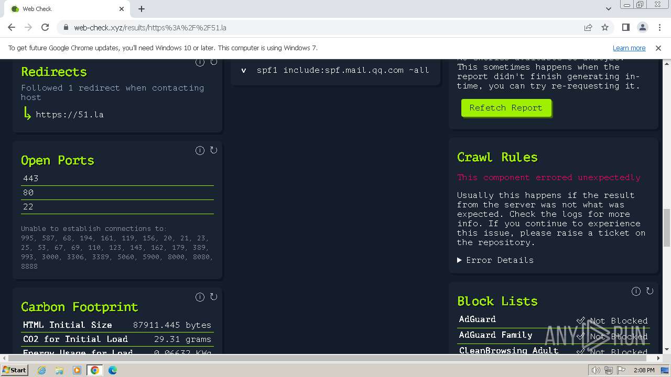The image size is (671, 377).
Task: Click CO2 for Initial Load row
Action: 117,339
